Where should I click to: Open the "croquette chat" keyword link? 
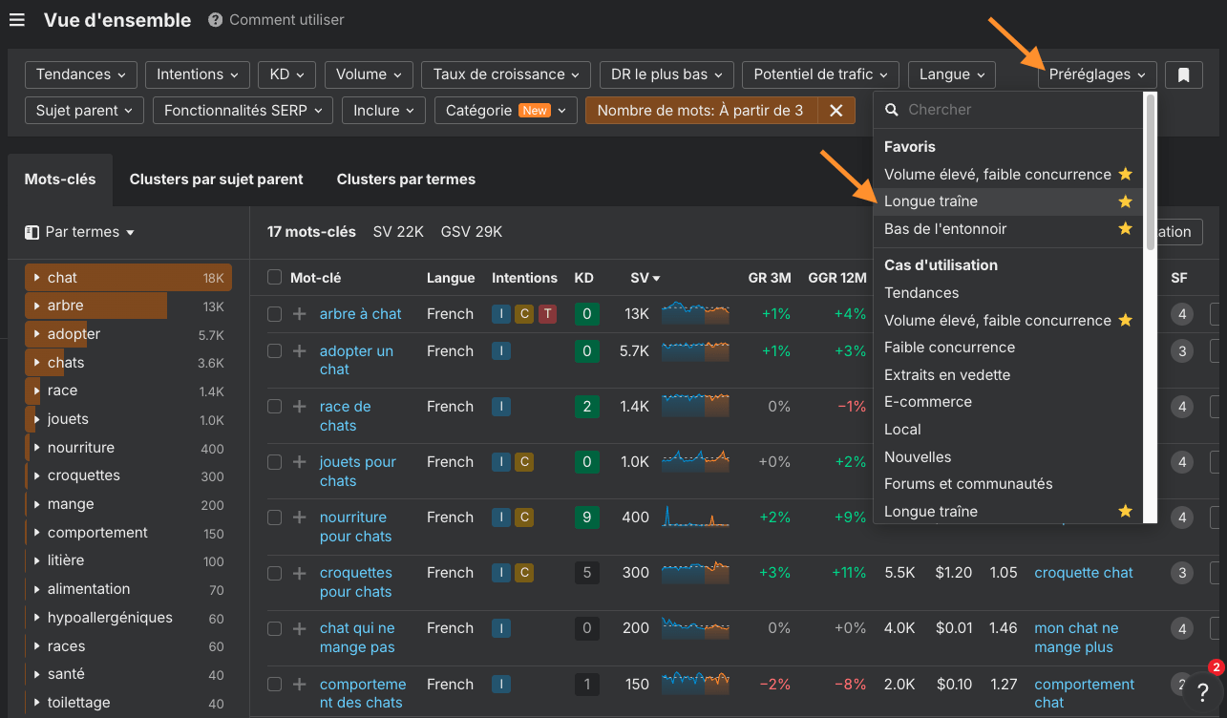pyautogui.click(x=1083, y=572)
